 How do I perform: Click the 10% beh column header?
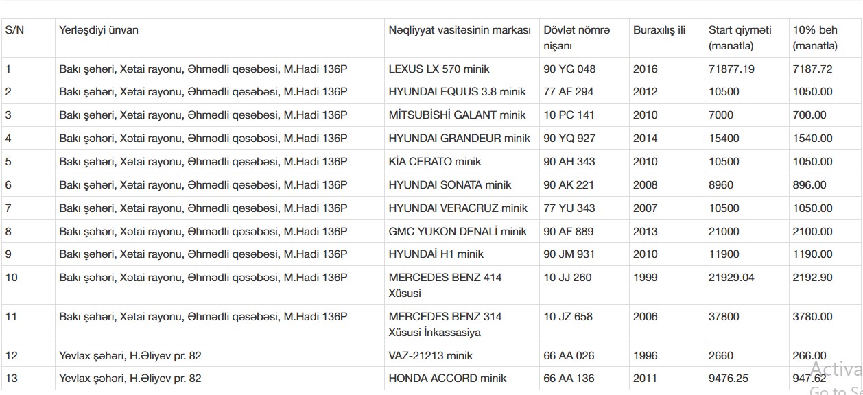[x=815, y=38]
